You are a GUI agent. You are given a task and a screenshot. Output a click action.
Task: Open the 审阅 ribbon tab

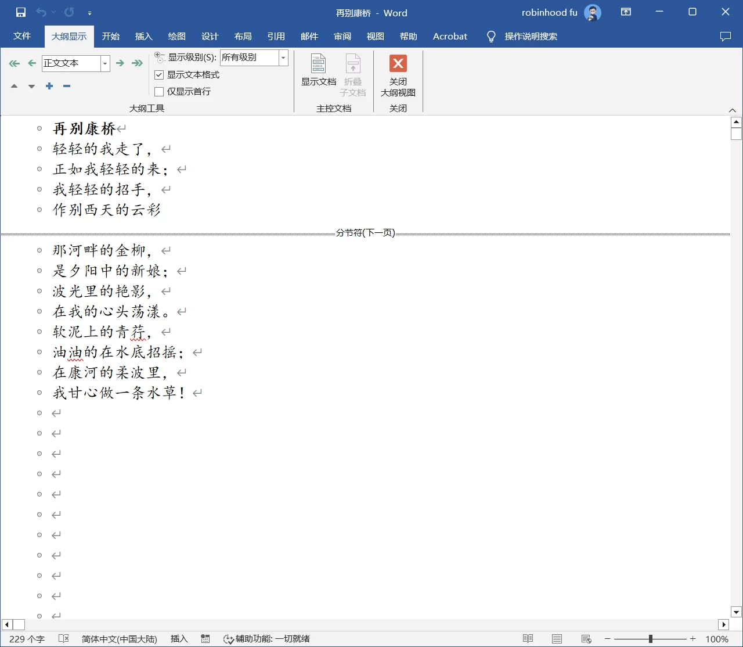click(x=342, y=36)
